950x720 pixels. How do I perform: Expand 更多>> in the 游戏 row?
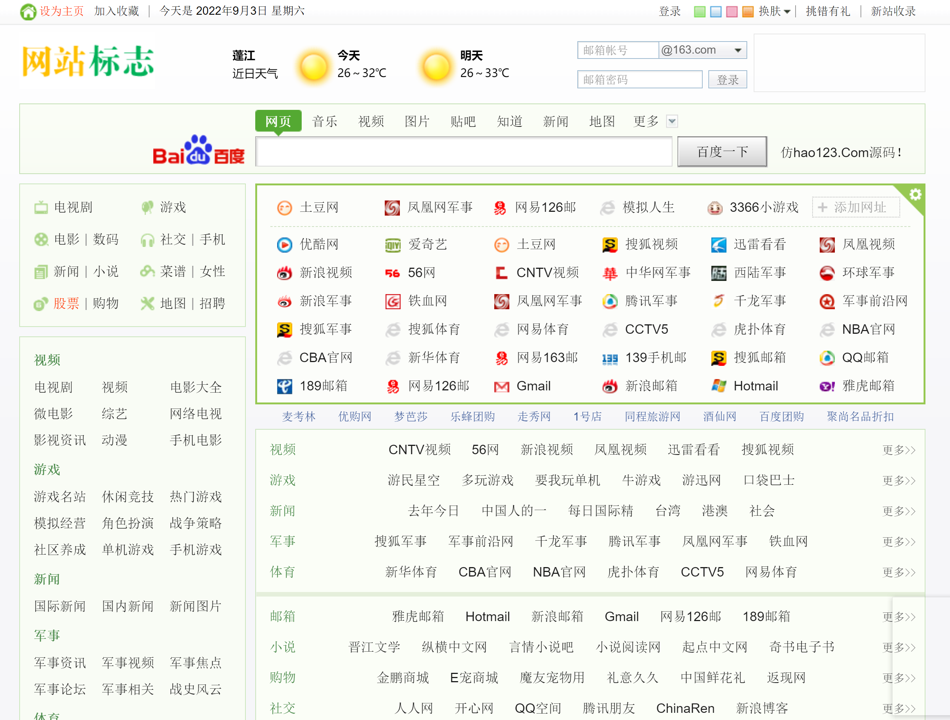pyautogui.click(x=899, y=480)
